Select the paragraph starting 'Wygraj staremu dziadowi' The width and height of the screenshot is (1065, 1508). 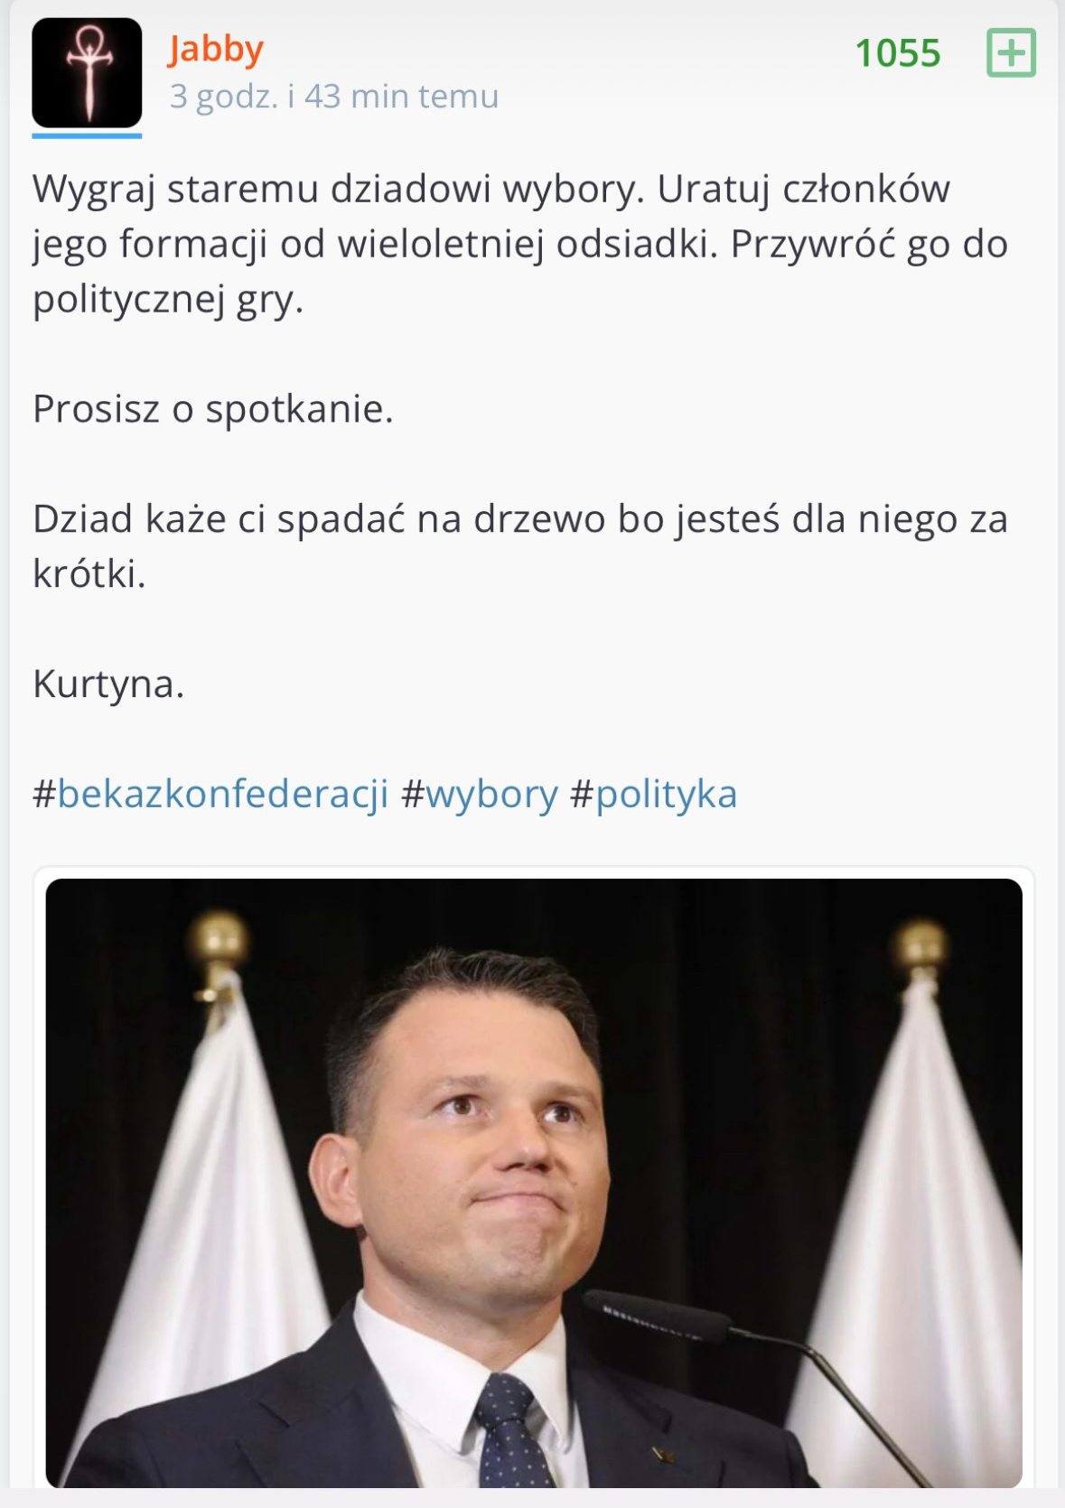(520, 244)
